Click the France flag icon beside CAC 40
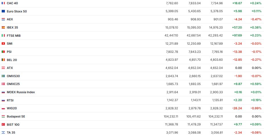264x135 pixels. [3, 3]
